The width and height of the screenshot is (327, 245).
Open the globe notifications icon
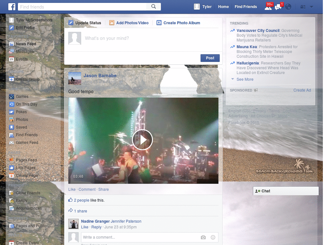(x=288, y=7)
